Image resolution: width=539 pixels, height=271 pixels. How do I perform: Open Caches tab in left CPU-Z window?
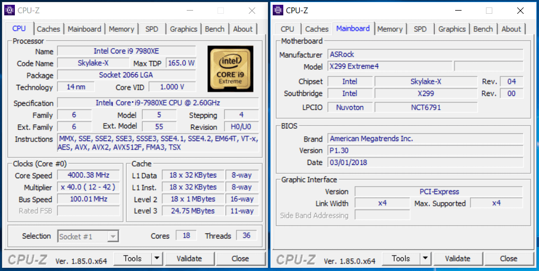pyautogui.click(x=48, y=29)
